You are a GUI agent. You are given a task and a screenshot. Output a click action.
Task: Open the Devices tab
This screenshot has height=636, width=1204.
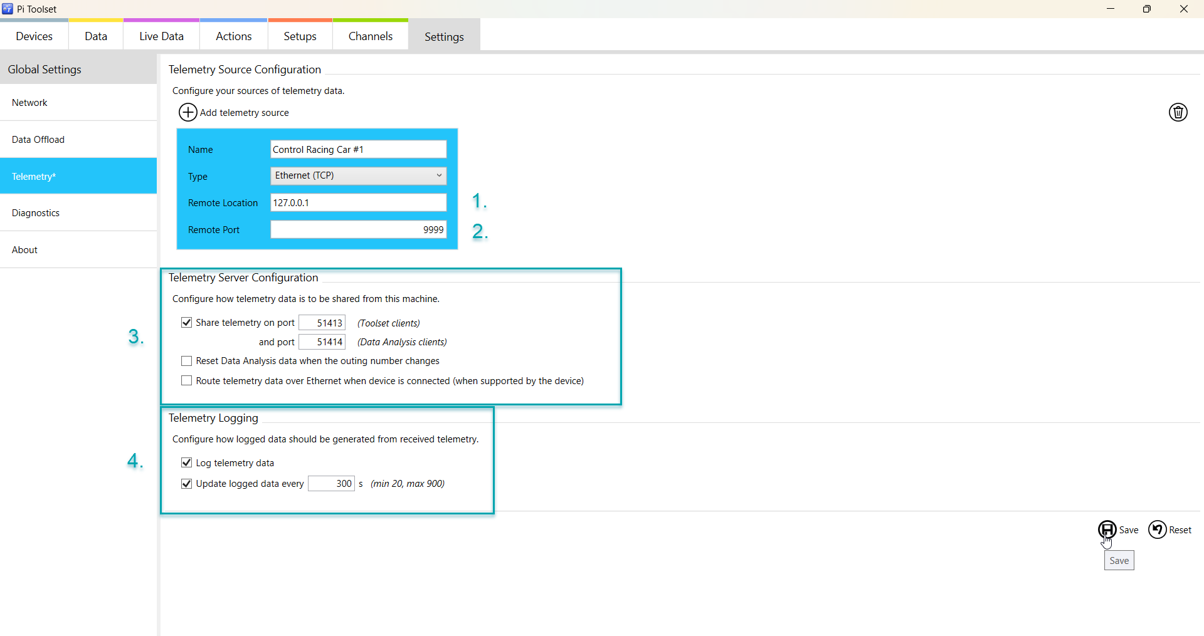coord(34,36)
